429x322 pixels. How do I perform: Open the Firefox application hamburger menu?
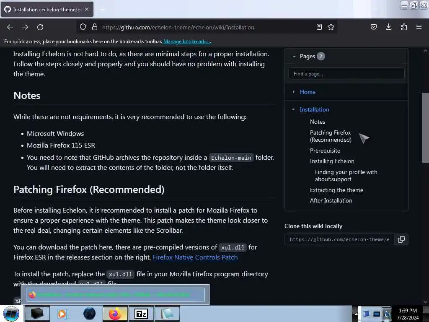pos(419,27)
